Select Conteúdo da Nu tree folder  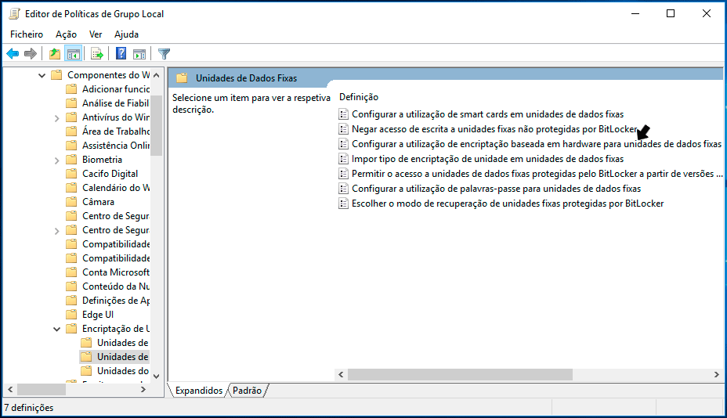pos(116,286)
